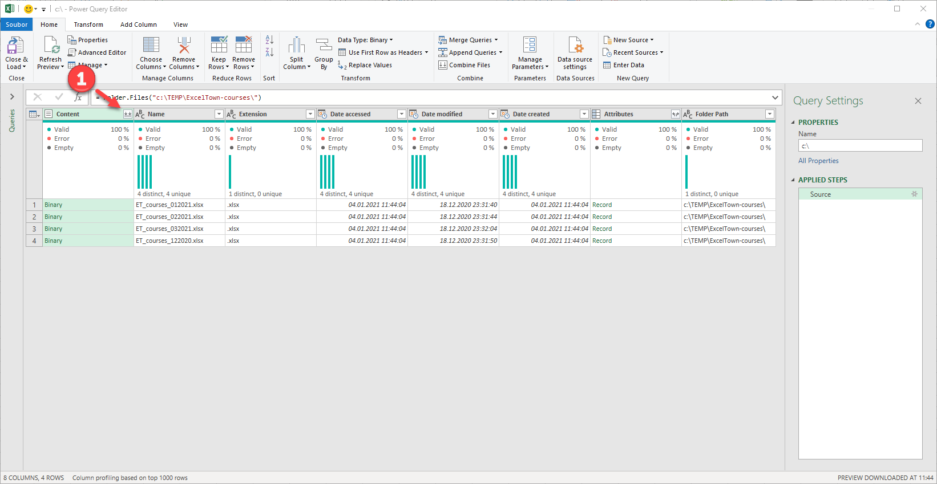
Task: Click the Source step gear icon
Action: pos(914,194)
